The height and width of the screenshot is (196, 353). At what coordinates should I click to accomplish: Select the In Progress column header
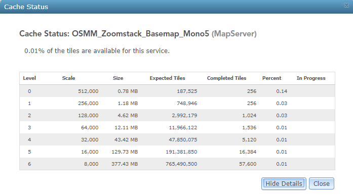point(311,78)
